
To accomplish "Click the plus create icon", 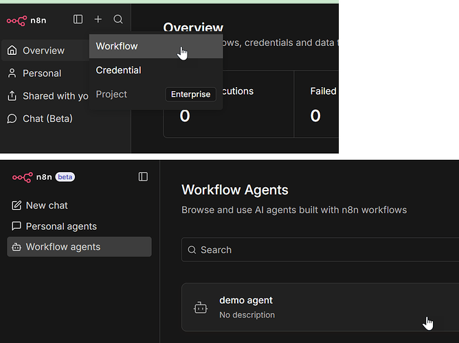I will coord(98,20).
